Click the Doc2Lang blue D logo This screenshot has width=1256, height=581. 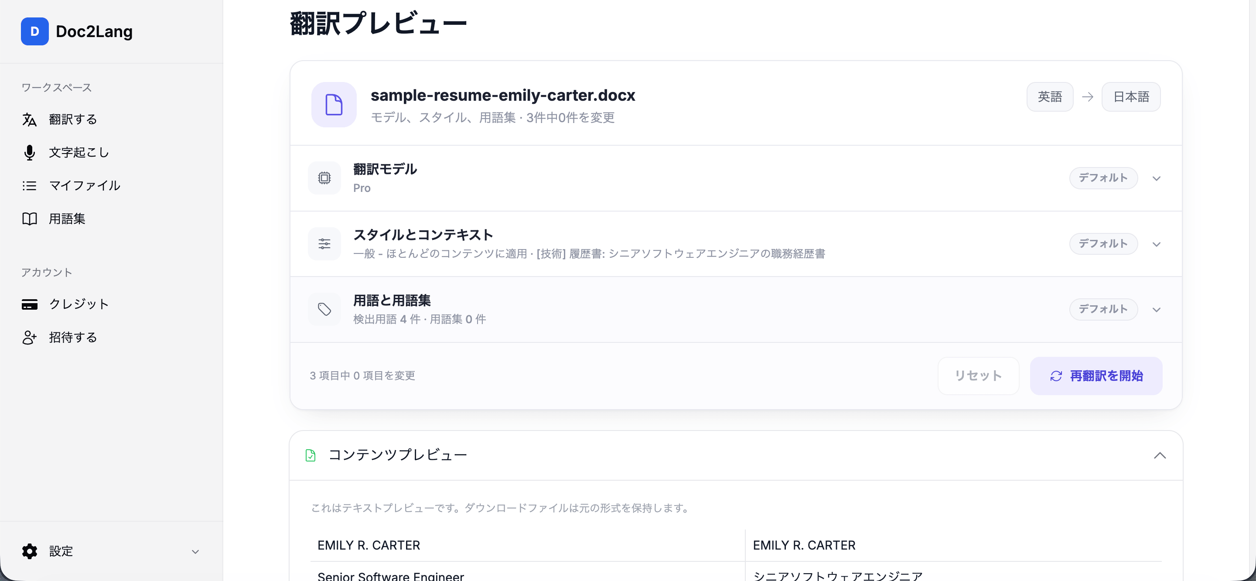[34, 31]
